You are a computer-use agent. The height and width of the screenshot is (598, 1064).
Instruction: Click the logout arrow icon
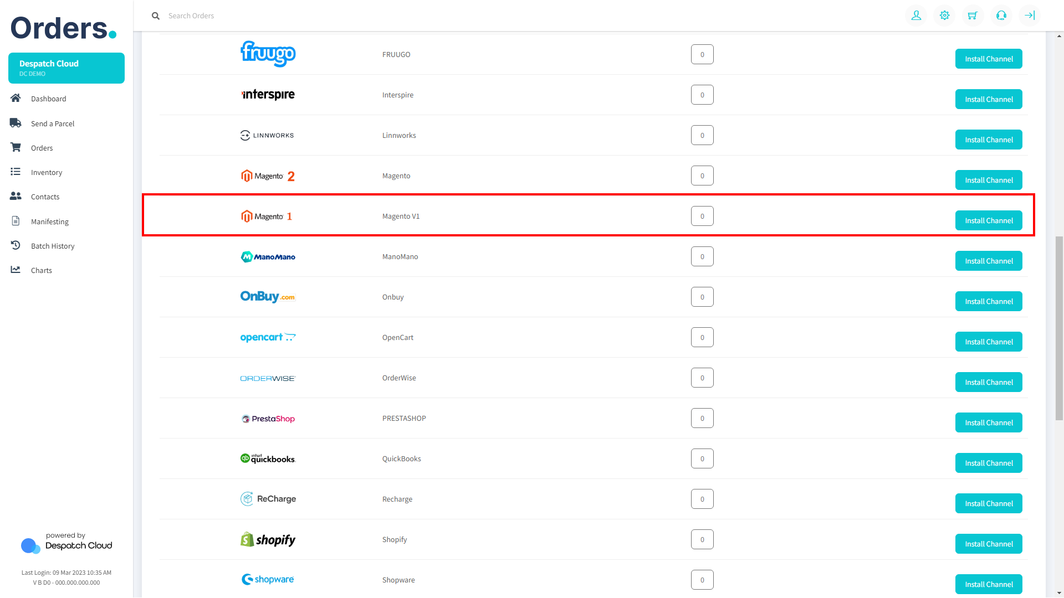click(x=1029, y=16)
